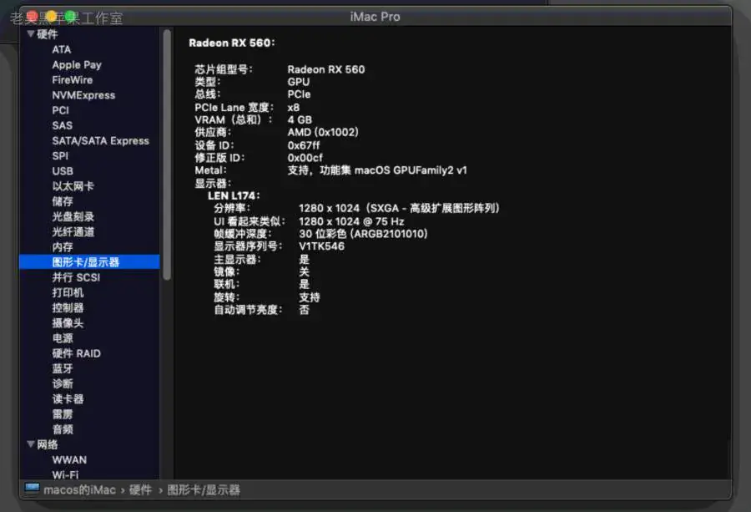Select SAS sidebar item
The height and width of the screenshot is (512, 751).
coord(63,125)
